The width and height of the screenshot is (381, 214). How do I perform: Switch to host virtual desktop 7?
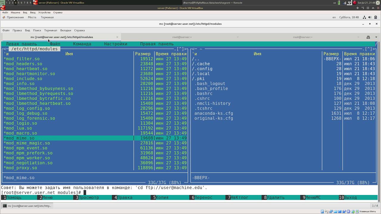pyautogui.click(x=24, y=3)
